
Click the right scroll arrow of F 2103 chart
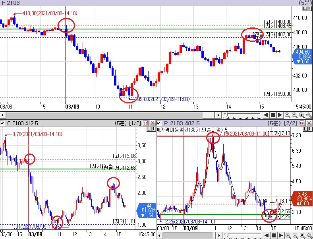218,115
